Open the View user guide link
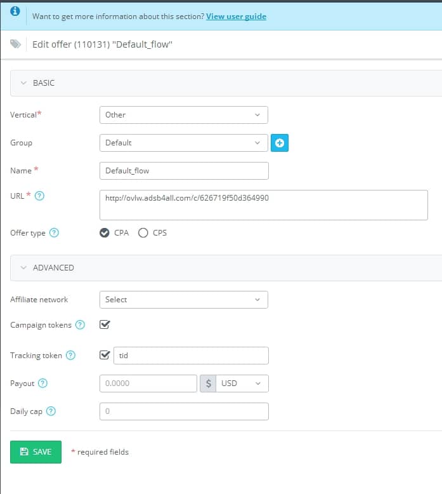This screenshot has width=442, height=494. [x=237, y=17]
